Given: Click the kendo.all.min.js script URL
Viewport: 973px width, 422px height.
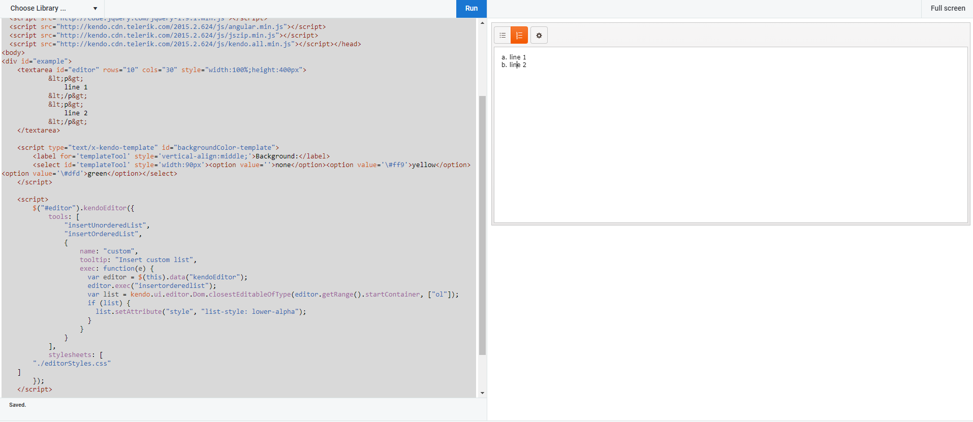Looking at the screenshot, I should pos(175,44).
